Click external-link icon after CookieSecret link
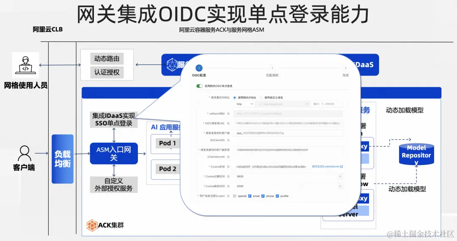The width and height of the screenshot is (457, 241). (341, 167)
